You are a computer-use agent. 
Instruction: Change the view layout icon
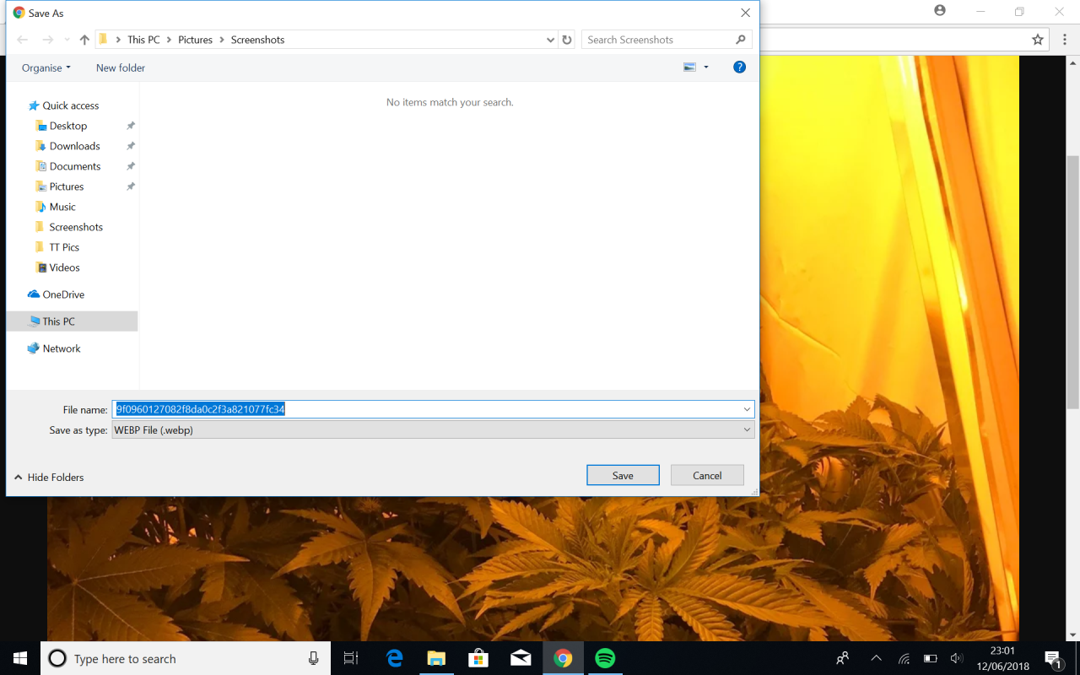[689, 67]
